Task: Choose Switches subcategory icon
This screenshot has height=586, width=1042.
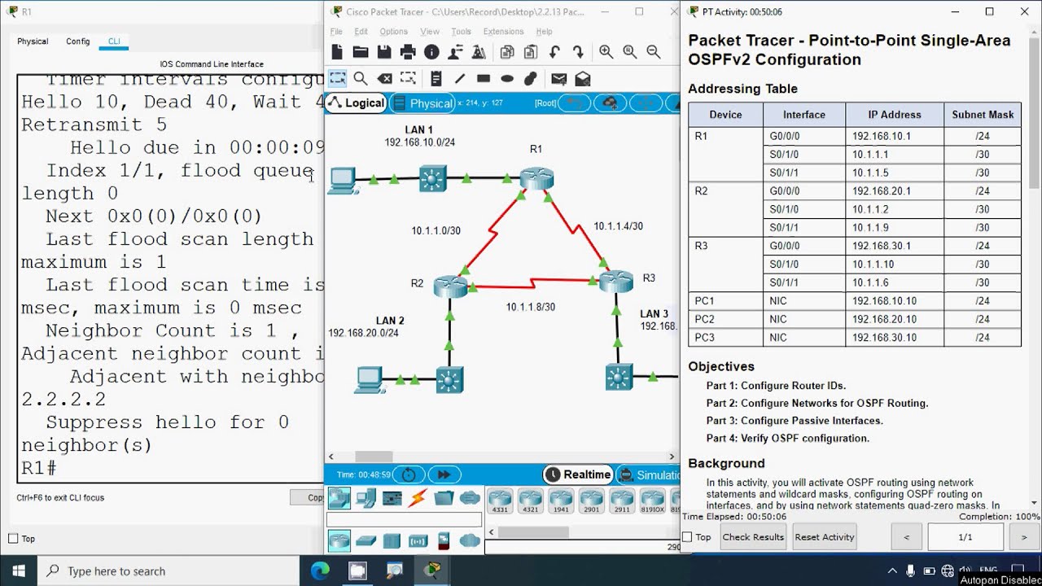Action: (366, 540)
